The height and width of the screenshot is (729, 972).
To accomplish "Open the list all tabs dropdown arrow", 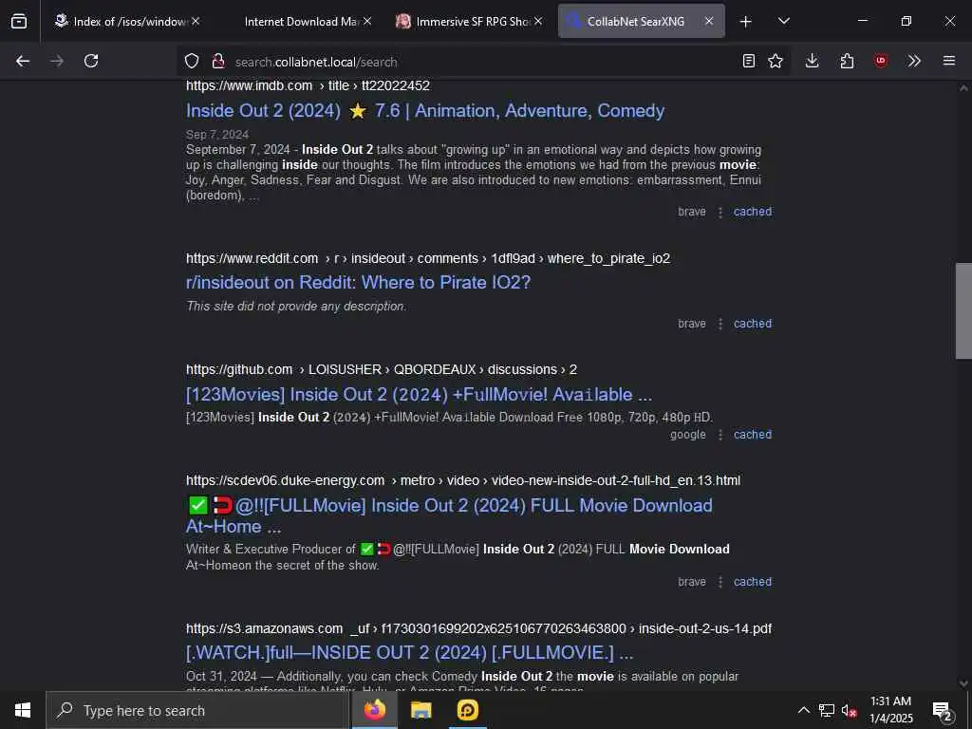I will click(783, 21).
